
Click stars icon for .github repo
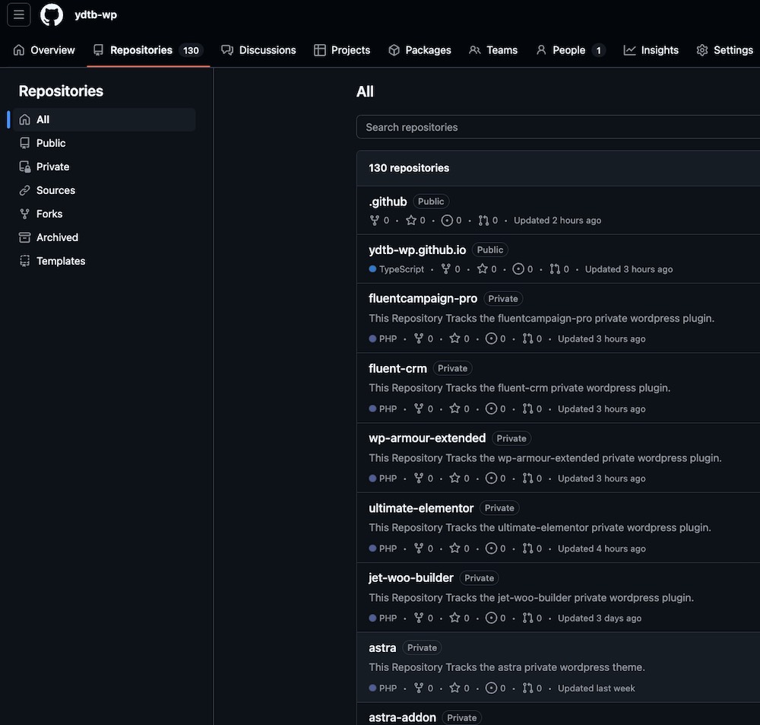pyautogui.click(x=411, y=221)
